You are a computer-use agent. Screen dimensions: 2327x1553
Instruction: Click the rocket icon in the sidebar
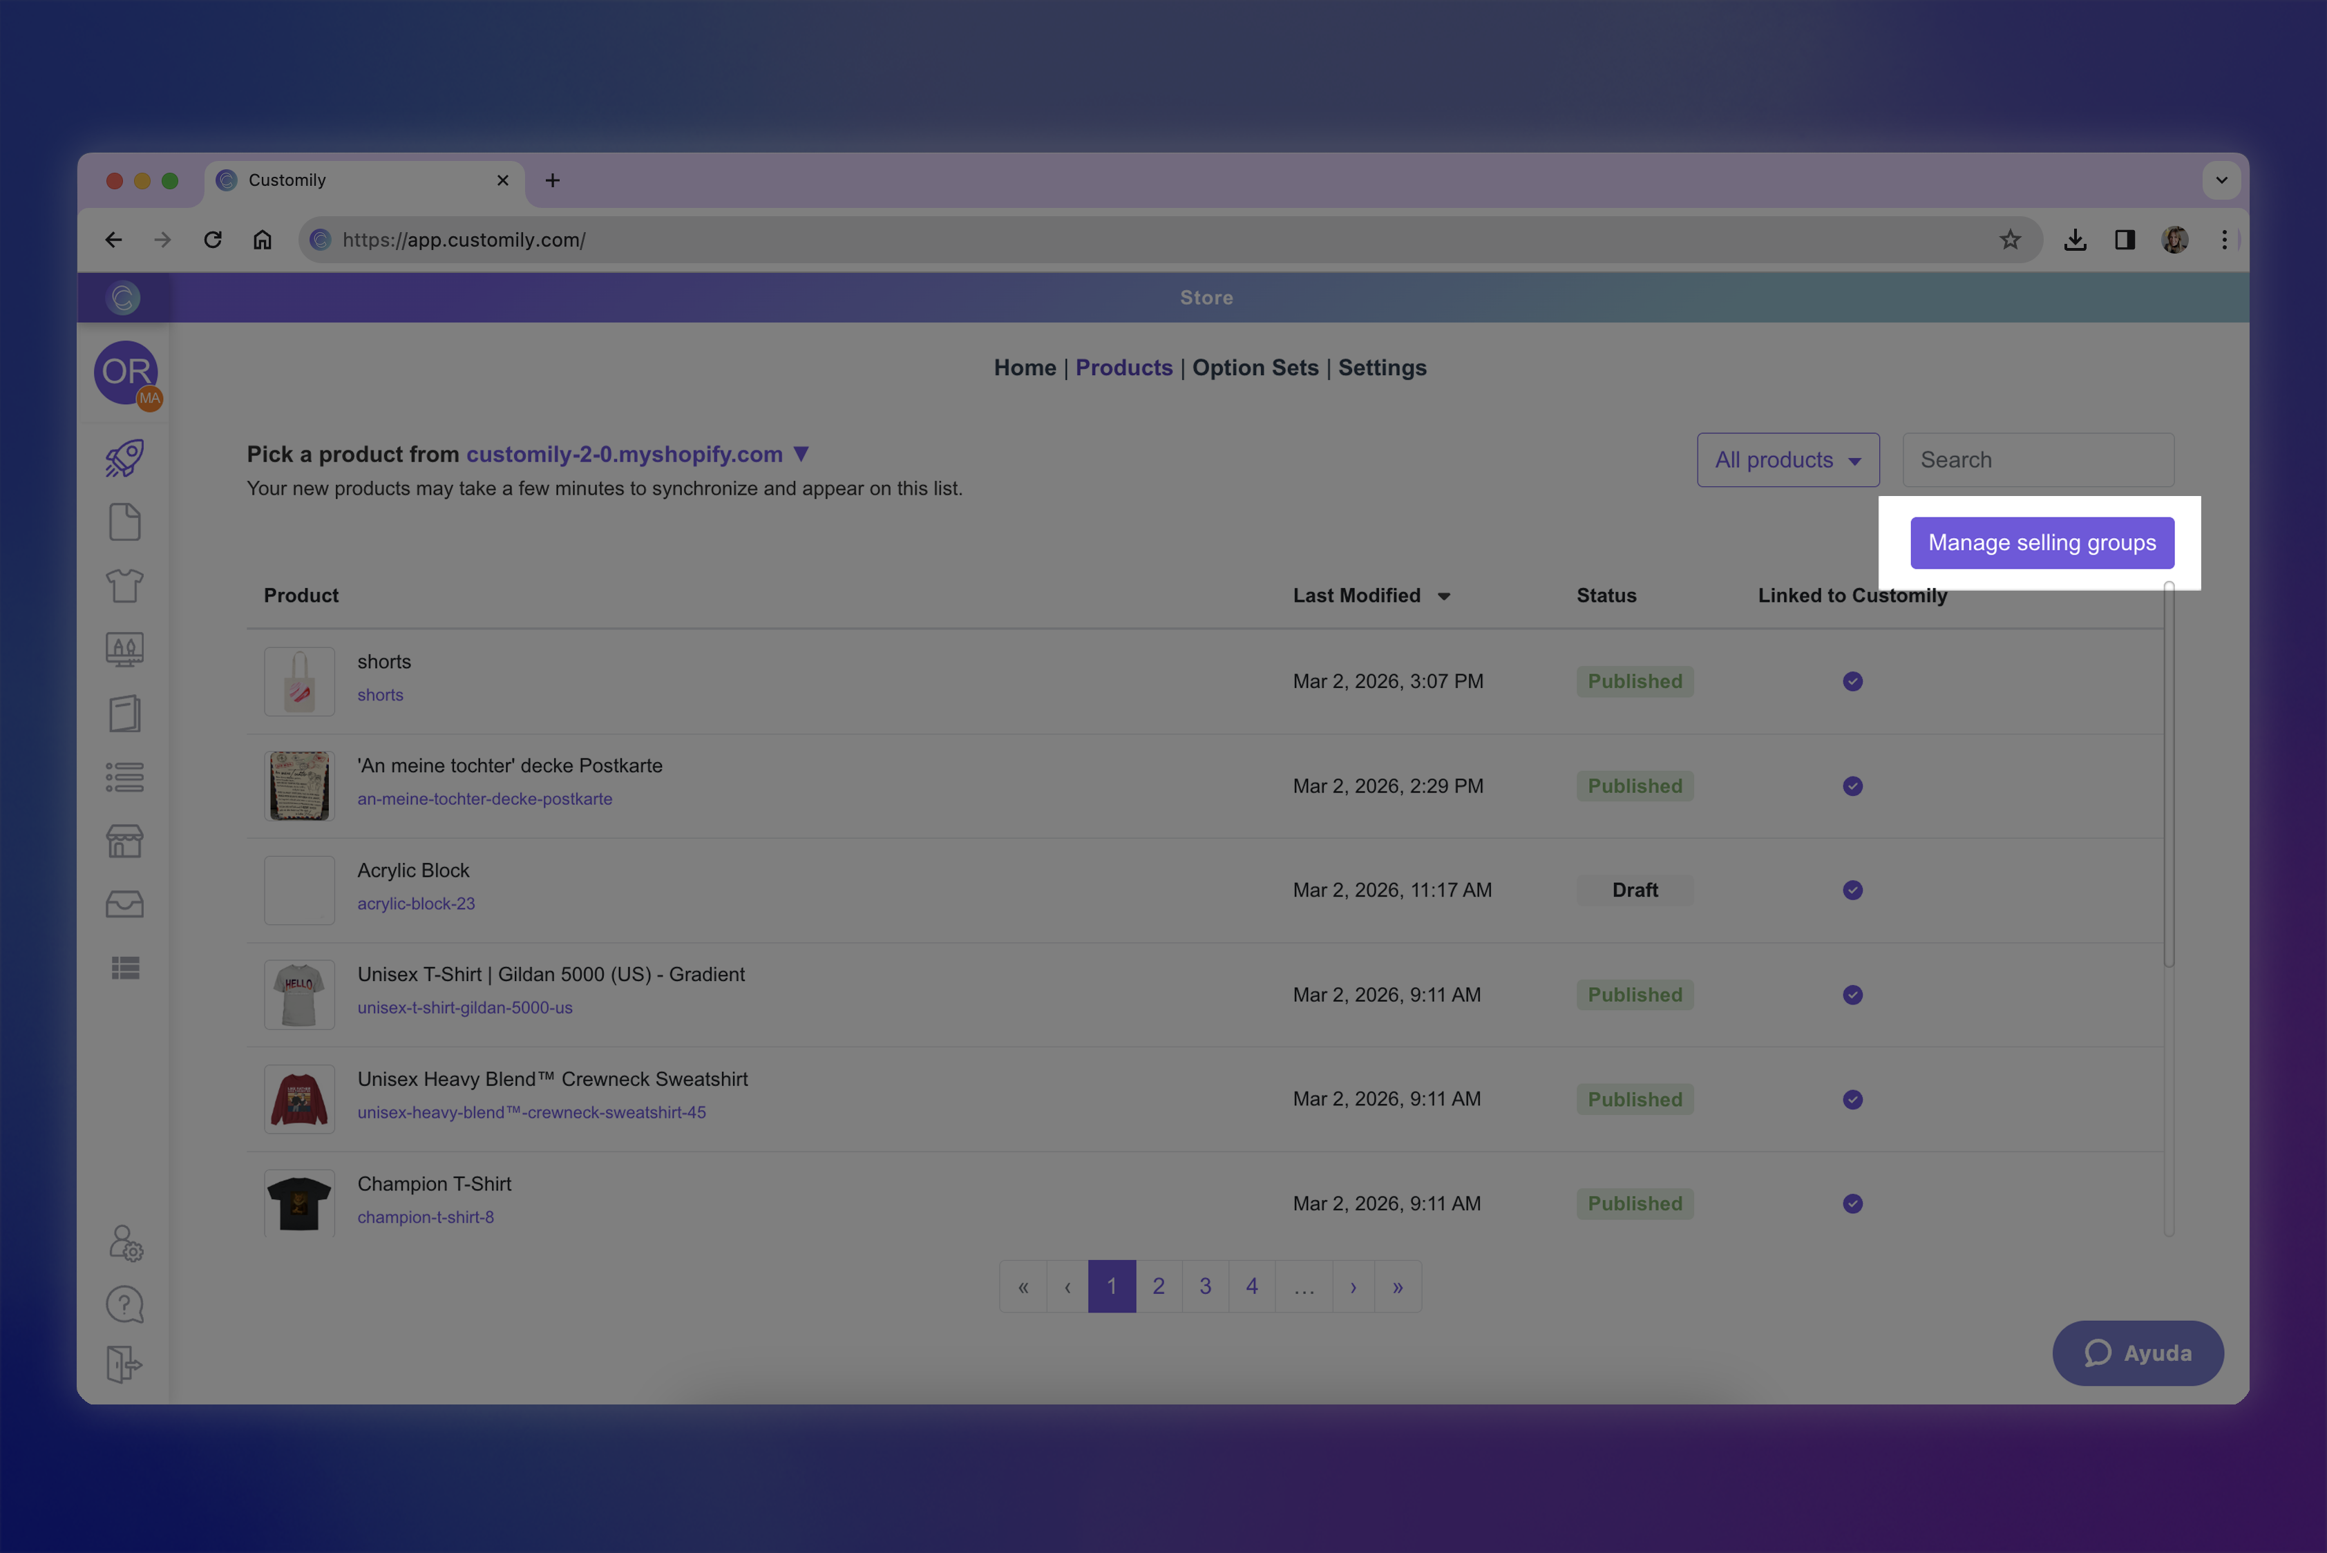(125, 457)
